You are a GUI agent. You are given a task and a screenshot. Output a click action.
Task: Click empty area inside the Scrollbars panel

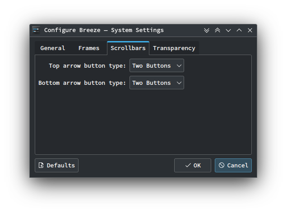click(143, 122)
